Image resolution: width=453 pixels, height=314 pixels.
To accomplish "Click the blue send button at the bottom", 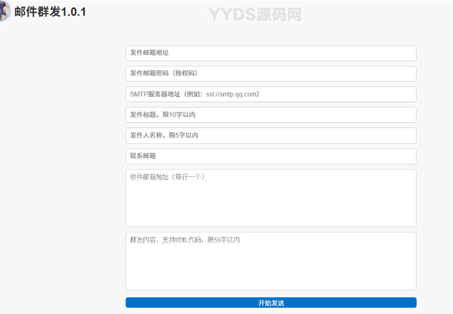I will pos(271,302).
